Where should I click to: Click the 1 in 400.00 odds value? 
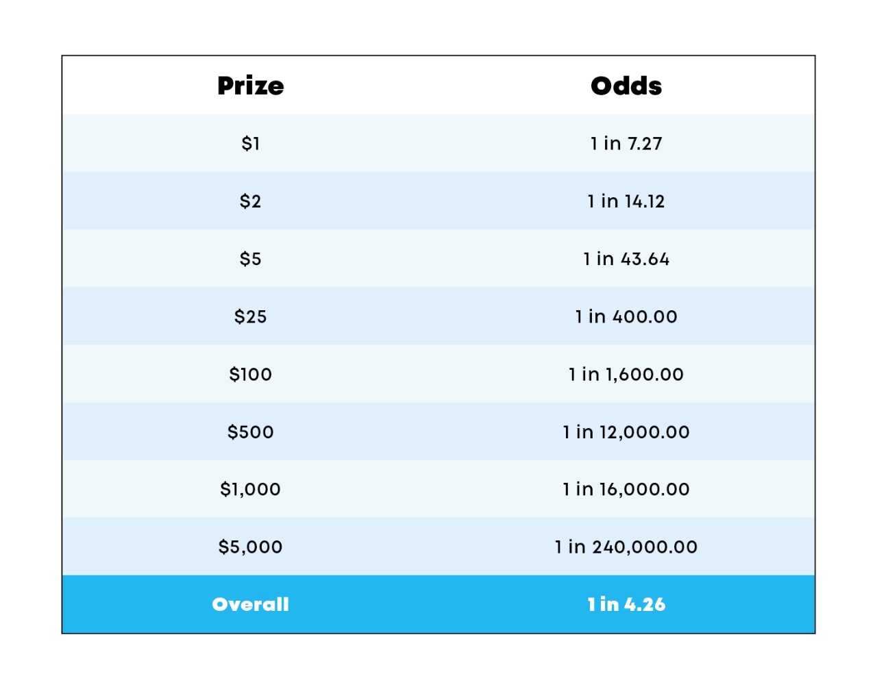(x=626, y=316)
